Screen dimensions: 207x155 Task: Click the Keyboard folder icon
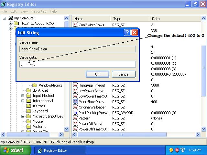29,111
